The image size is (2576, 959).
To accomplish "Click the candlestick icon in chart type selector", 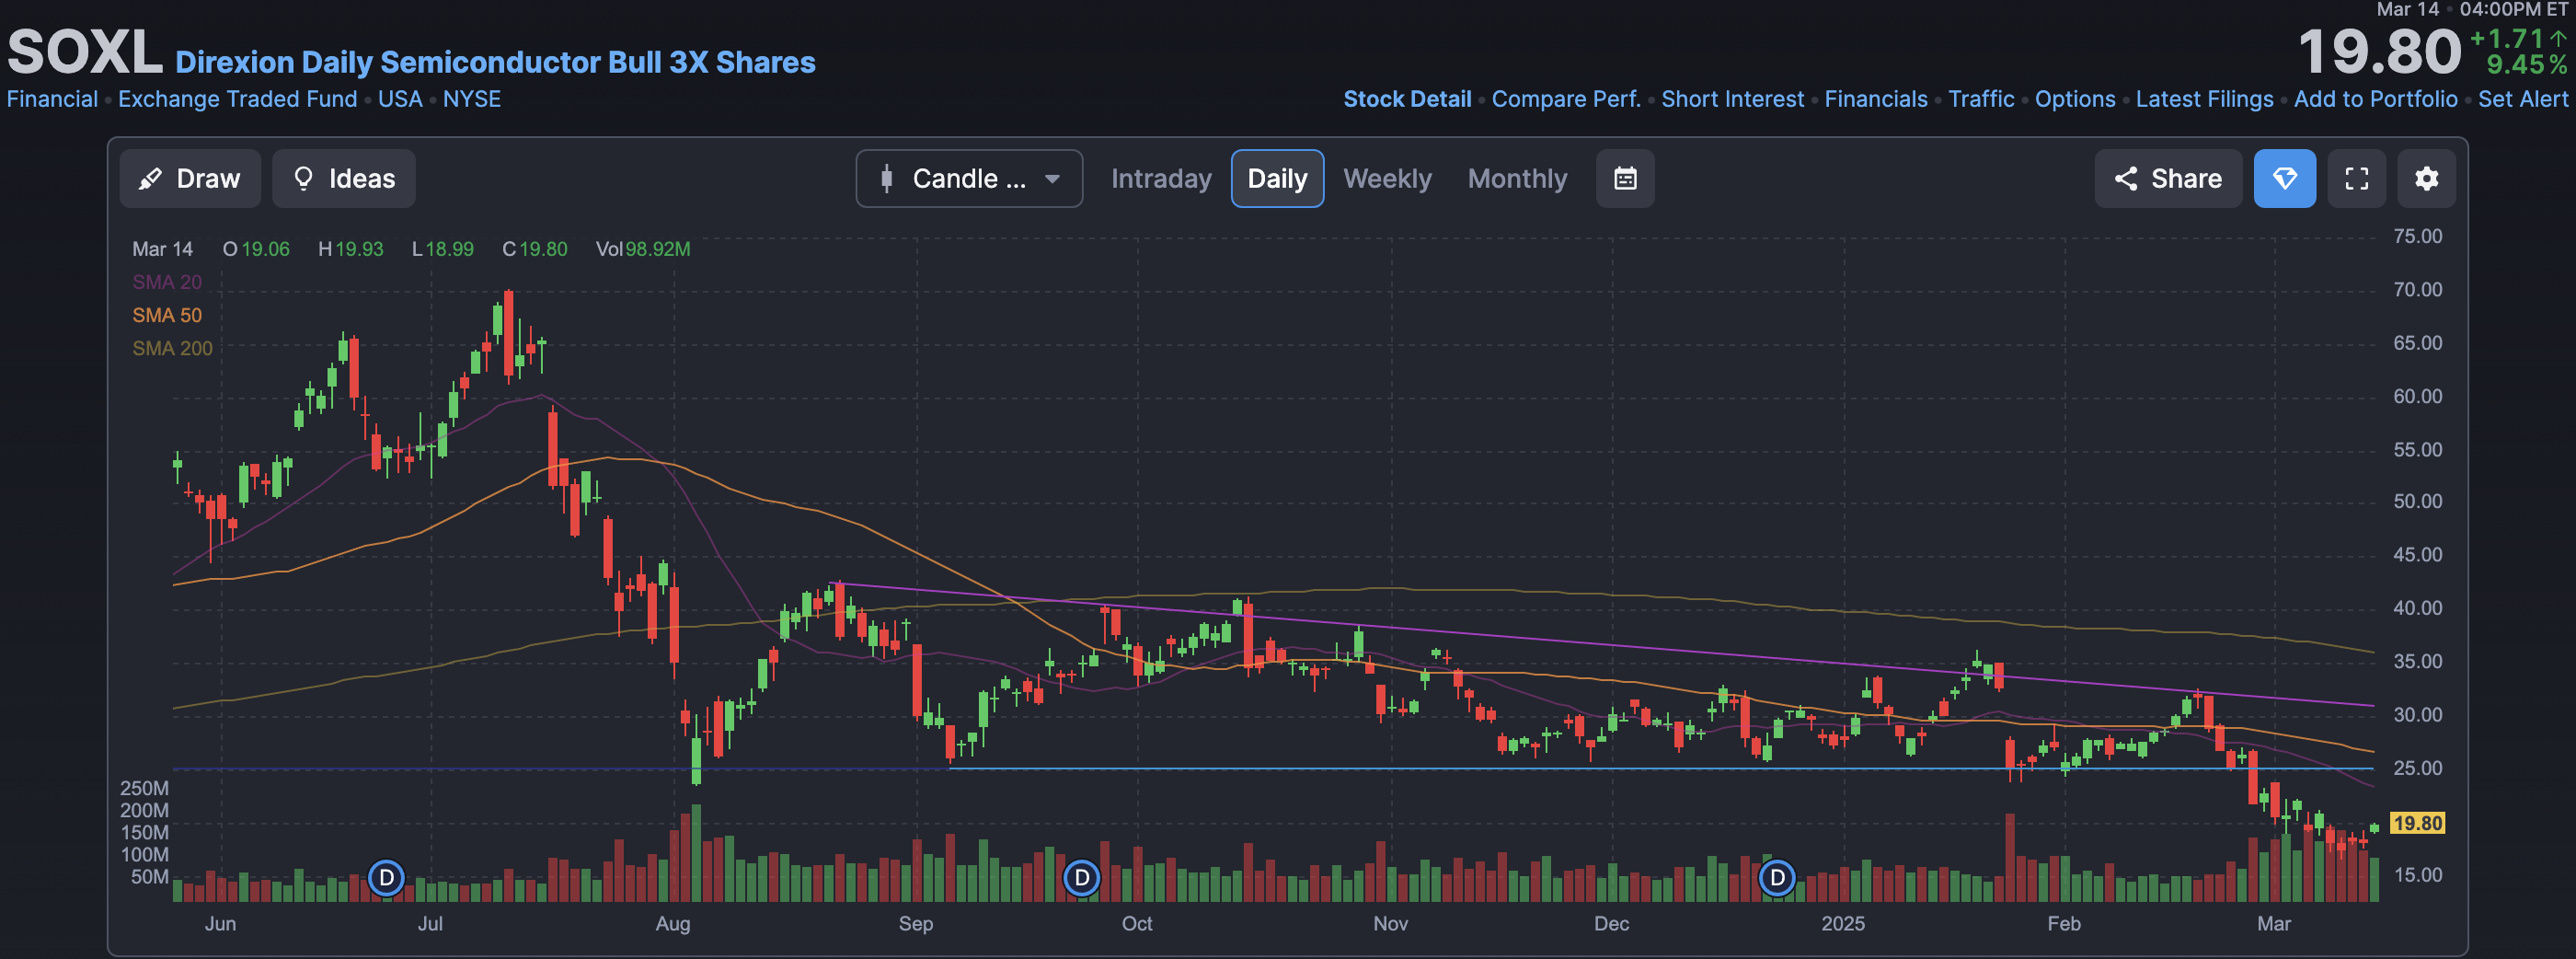I will [886, 179].
